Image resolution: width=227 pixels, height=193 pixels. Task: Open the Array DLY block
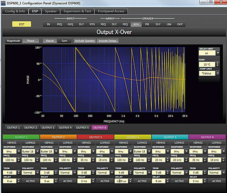(114, 24)
